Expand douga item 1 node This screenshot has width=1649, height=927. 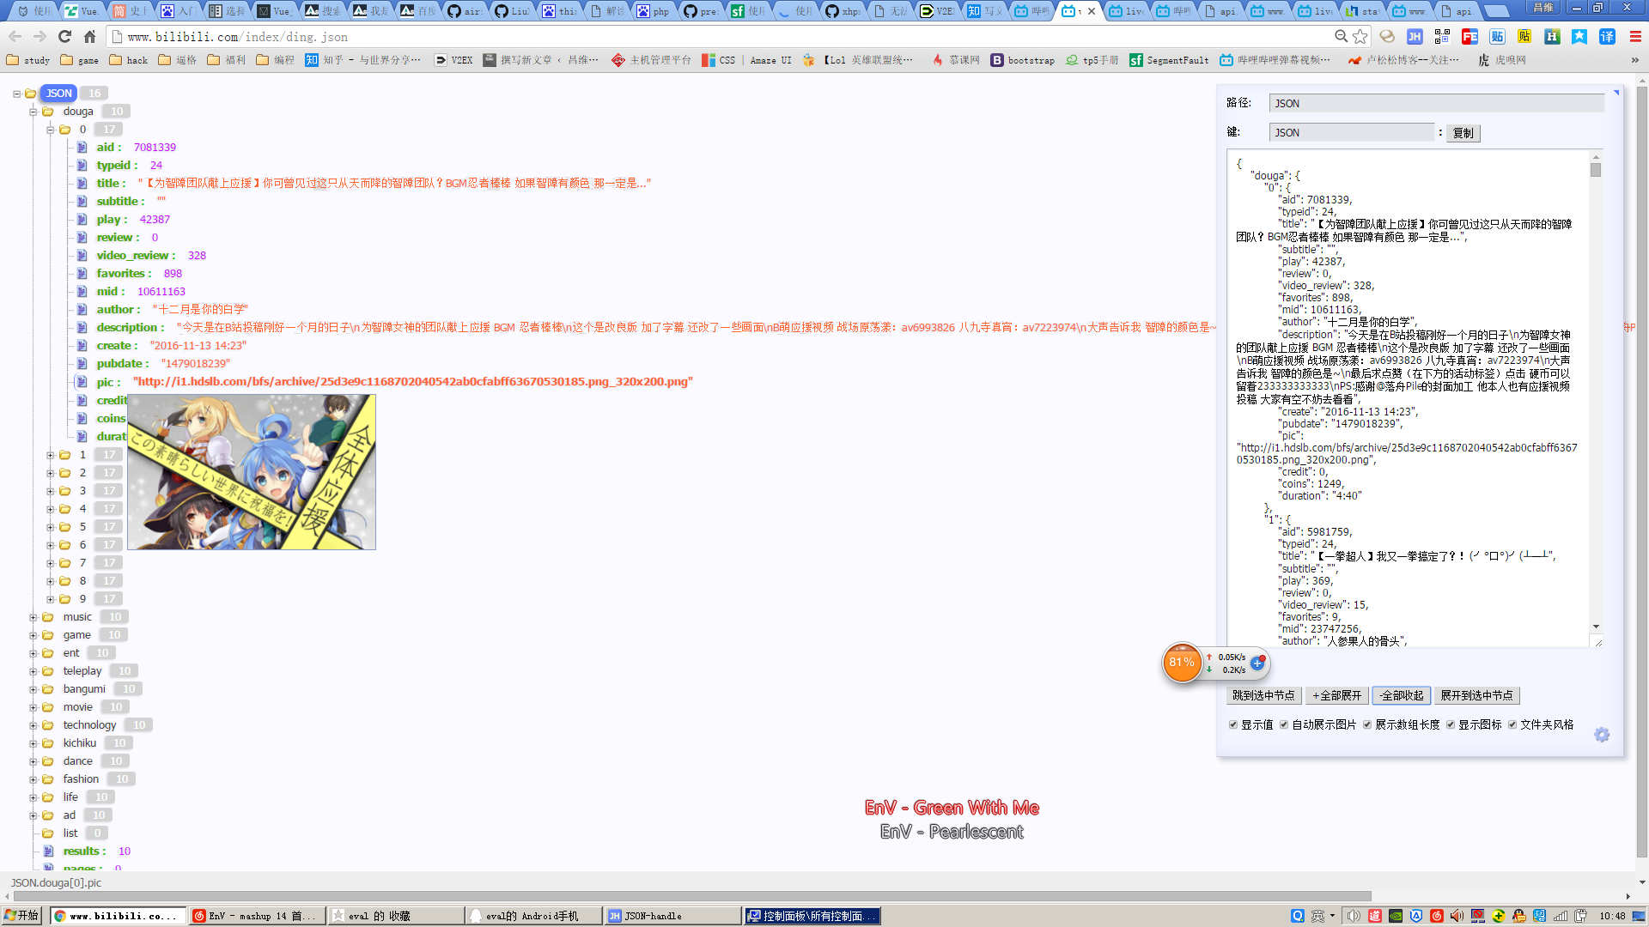(51, 455)
